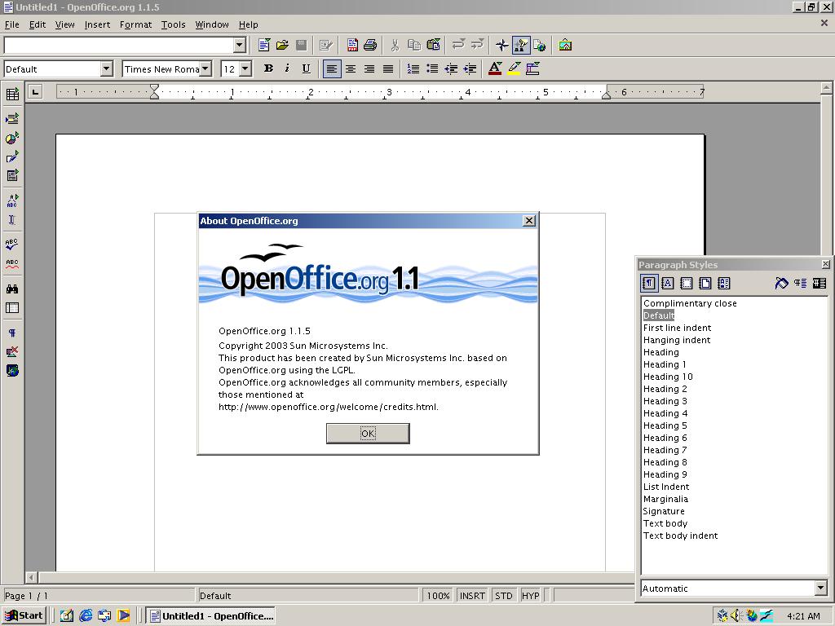Viewport: 835px width, 626px height.
Task: Click the Find binoculars icon
Action: pyautogui.click(x=12, y=289)
